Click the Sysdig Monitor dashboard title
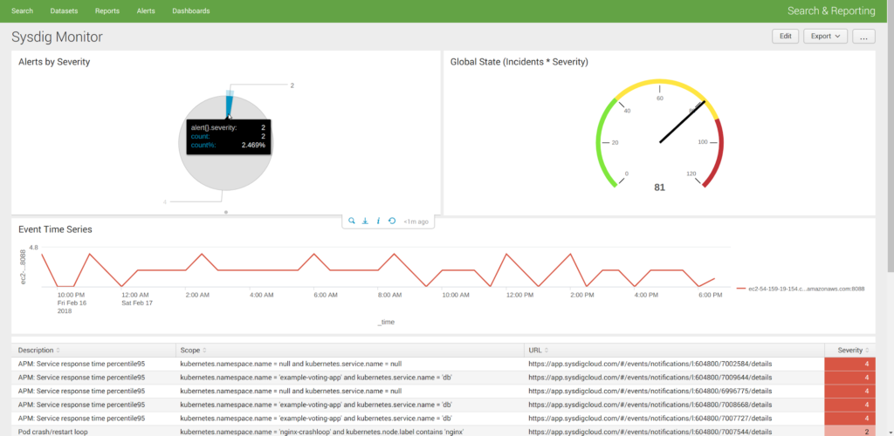Viewport: 894px width, 436px height. 57,37
